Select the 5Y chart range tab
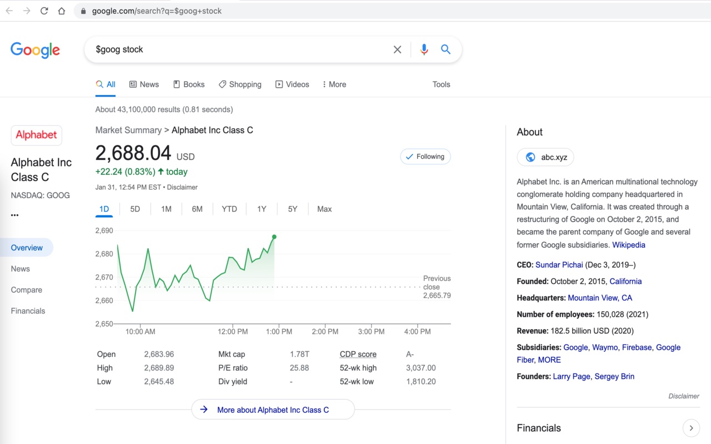The width and height of the screenshot is (711, 444). (x=293, y=209)
